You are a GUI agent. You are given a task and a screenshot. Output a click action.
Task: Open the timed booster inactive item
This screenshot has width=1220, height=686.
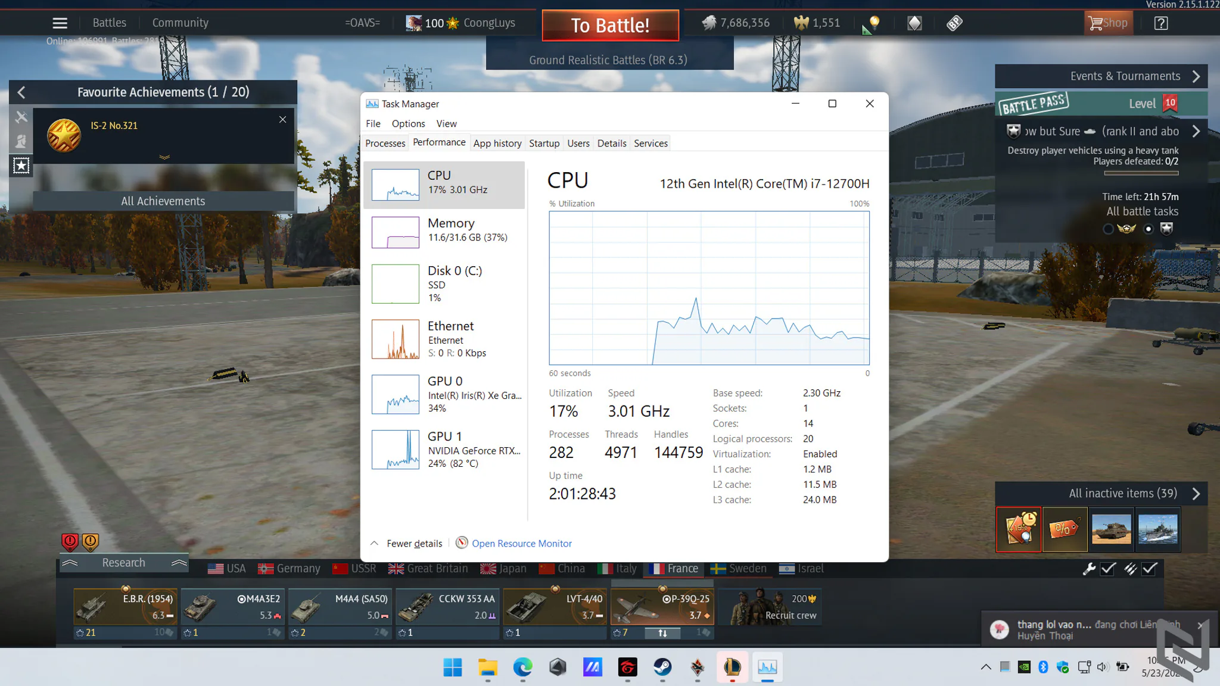(x=1019, y=529)
